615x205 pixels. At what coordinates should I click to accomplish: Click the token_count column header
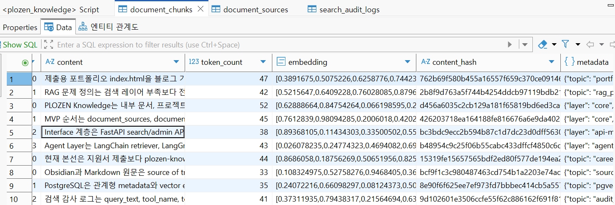coord(229,62)
